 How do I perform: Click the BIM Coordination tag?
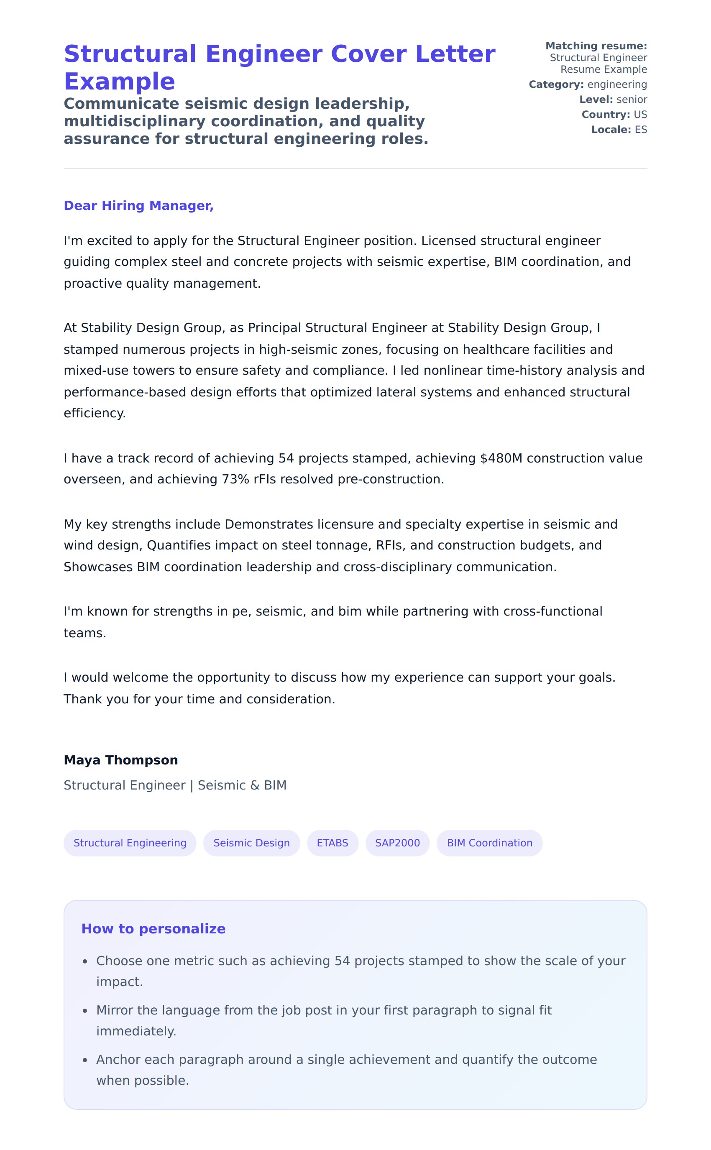tap(489, 843)
